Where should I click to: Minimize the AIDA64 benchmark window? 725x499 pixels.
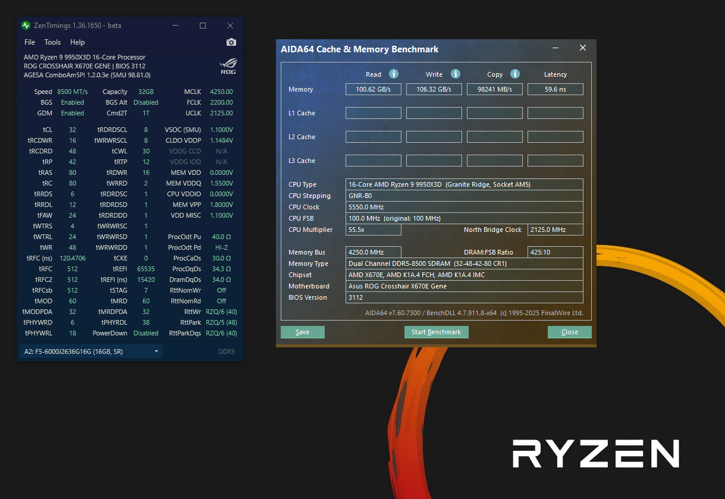(x=555, y=48)
